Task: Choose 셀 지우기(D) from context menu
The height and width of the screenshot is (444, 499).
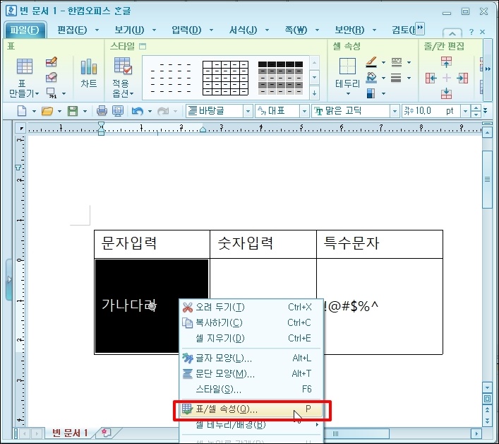Action: point(251,338)
